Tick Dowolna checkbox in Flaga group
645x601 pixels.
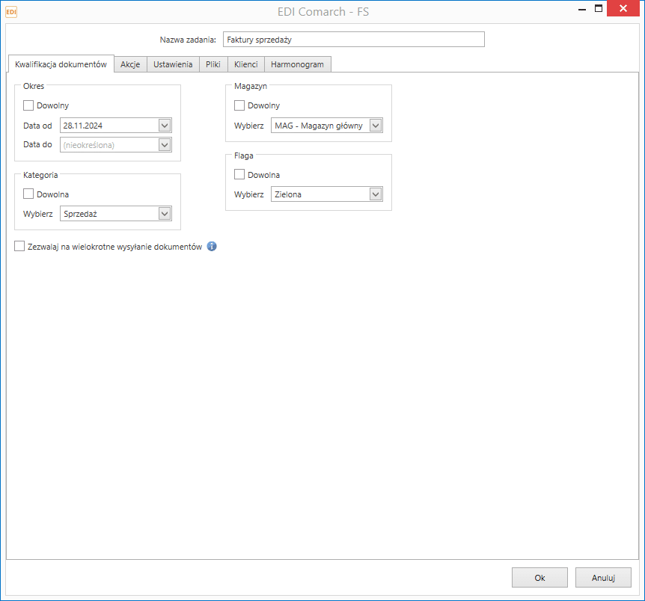[x=239, y=174]
